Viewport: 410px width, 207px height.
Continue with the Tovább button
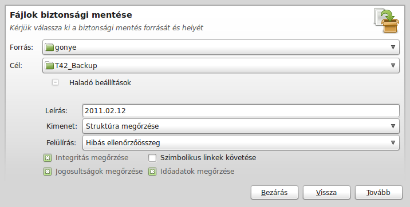coord(379,193)
